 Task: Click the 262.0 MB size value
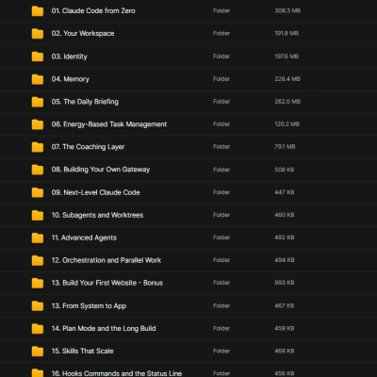287,102
